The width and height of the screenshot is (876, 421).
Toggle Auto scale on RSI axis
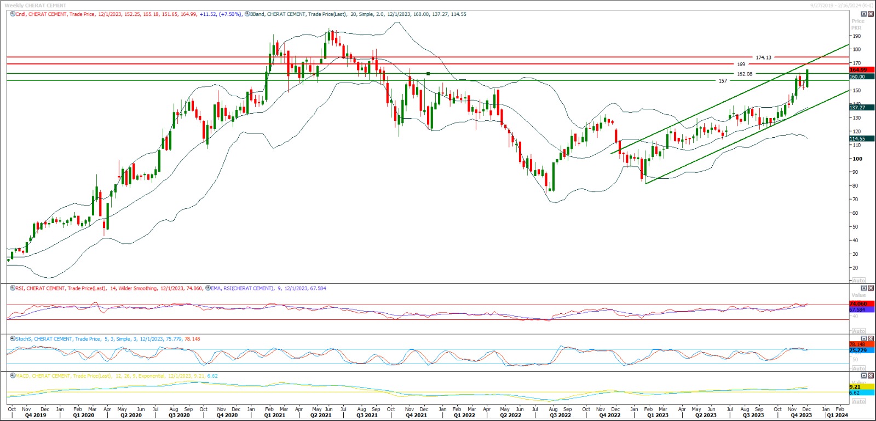858,331
